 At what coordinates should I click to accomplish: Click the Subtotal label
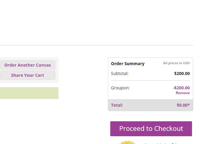coord(120,73)
